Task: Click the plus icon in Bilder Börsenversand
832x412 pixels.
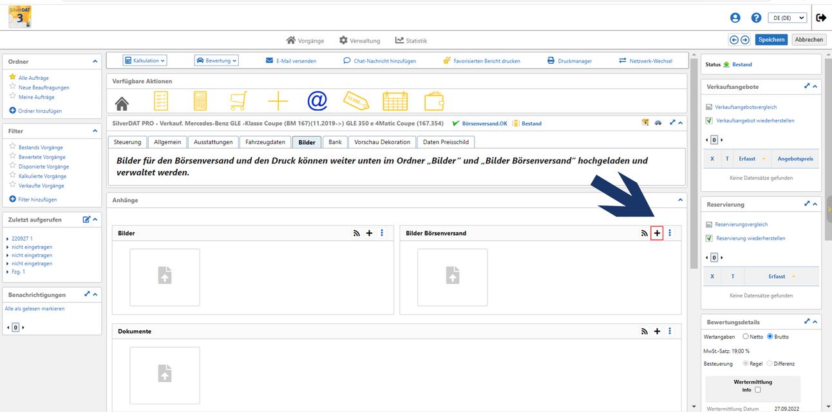Action: click(657, 233)
